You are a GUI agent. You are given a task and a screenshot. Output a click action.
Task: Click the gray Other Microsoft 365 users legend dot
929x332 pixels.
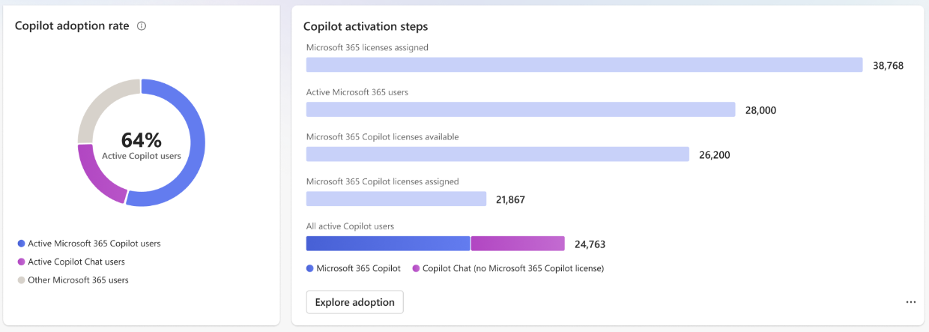coord(21,280)
